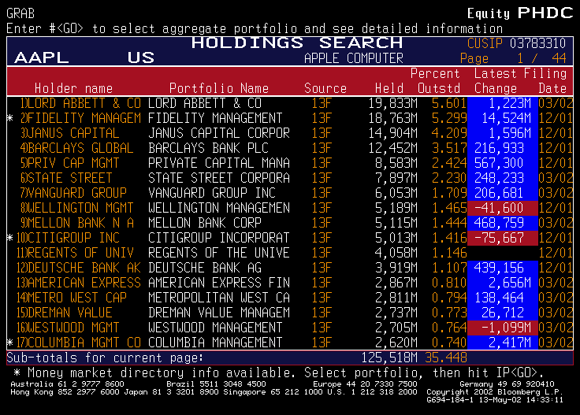Choose holder 13) AMERICAN EXPRESS
580x415 pixels.
pyautogui.click(x=79, y=283)
